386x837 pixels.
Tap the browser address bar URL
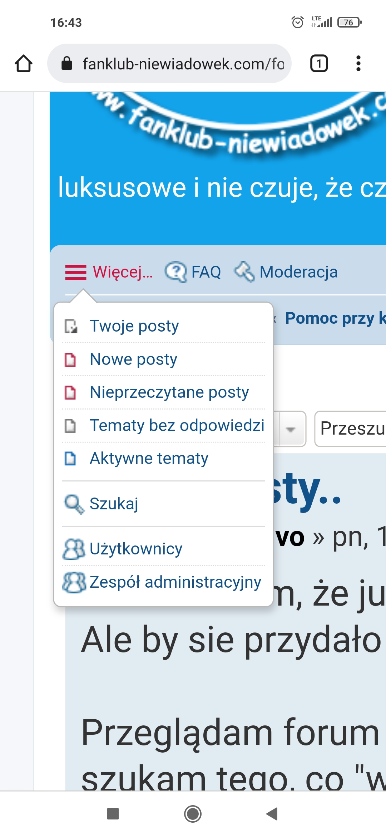pyautogui.click(x=183, y=64)
